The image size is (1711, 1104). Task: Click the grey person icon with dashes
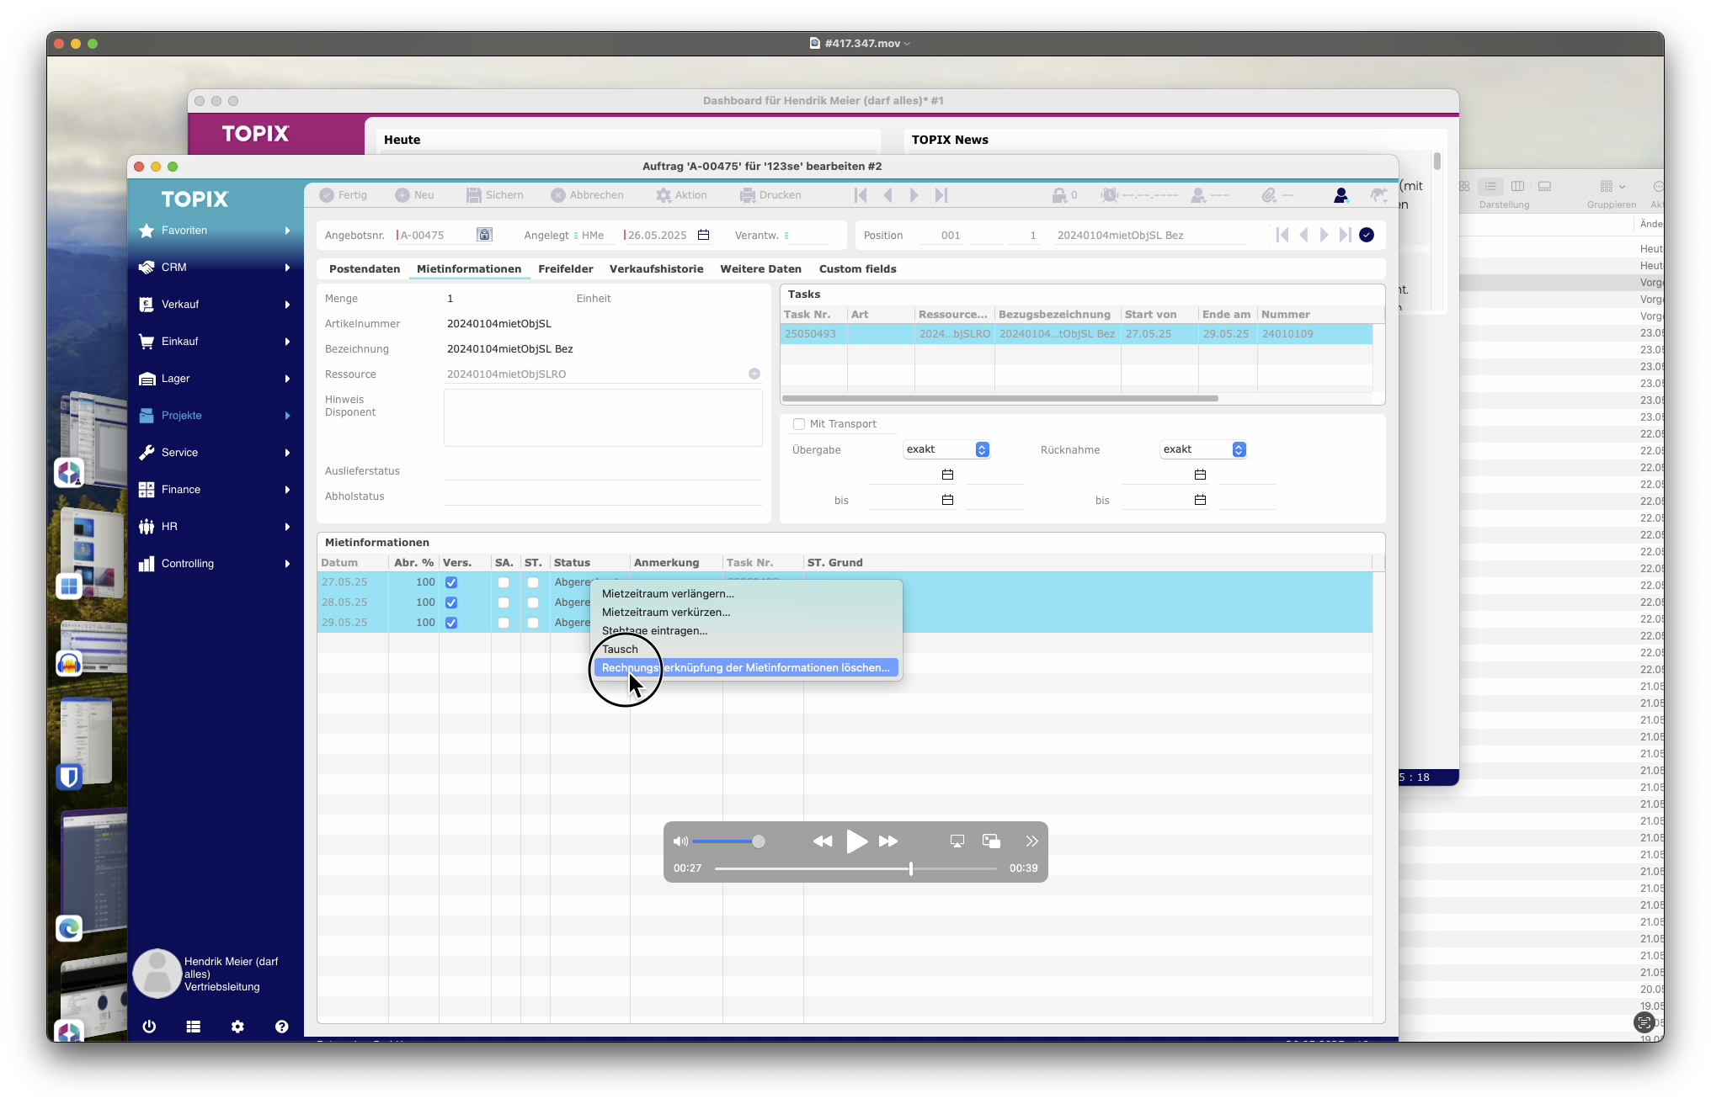point(1198,195)
